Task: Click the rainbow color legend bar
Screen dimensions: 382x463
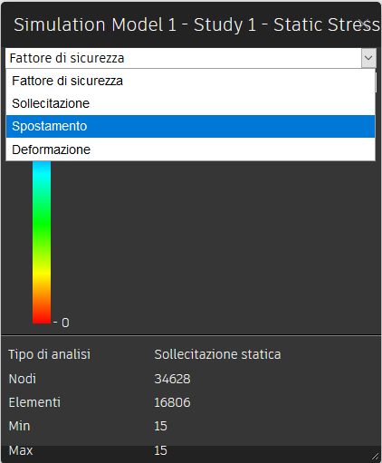Action: (x=42, y=242)
